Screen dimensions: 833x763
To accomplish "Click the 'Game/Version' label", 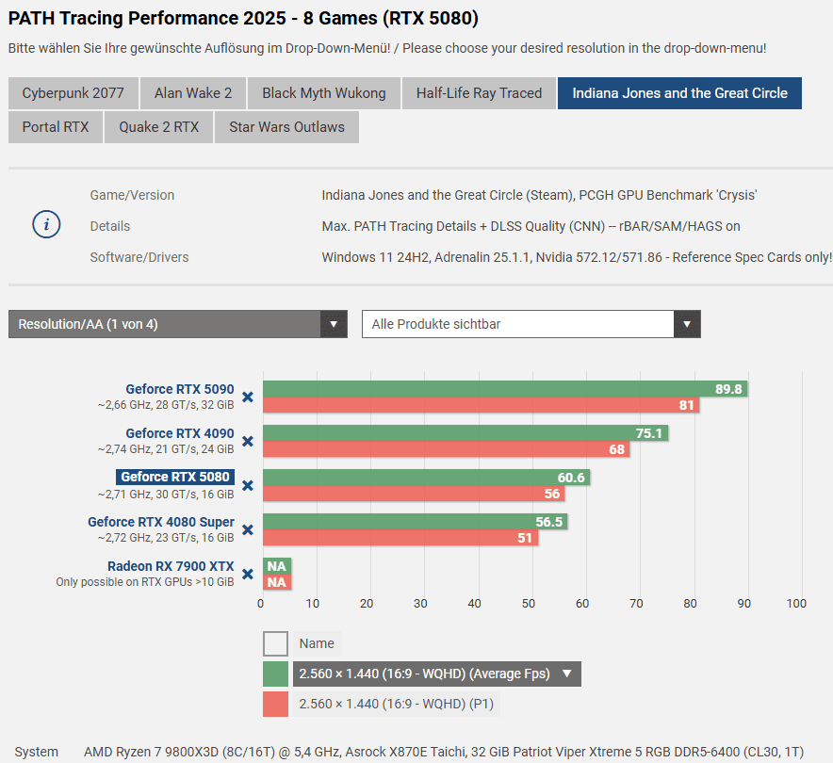I will click(132, 195).
